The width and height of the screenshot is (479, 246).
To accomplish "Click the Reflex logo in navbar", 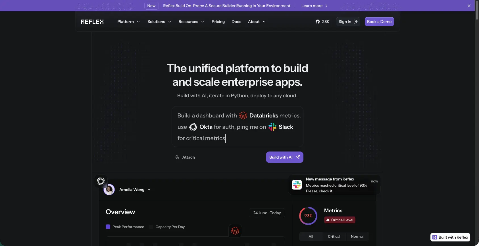I will [92, 22].
